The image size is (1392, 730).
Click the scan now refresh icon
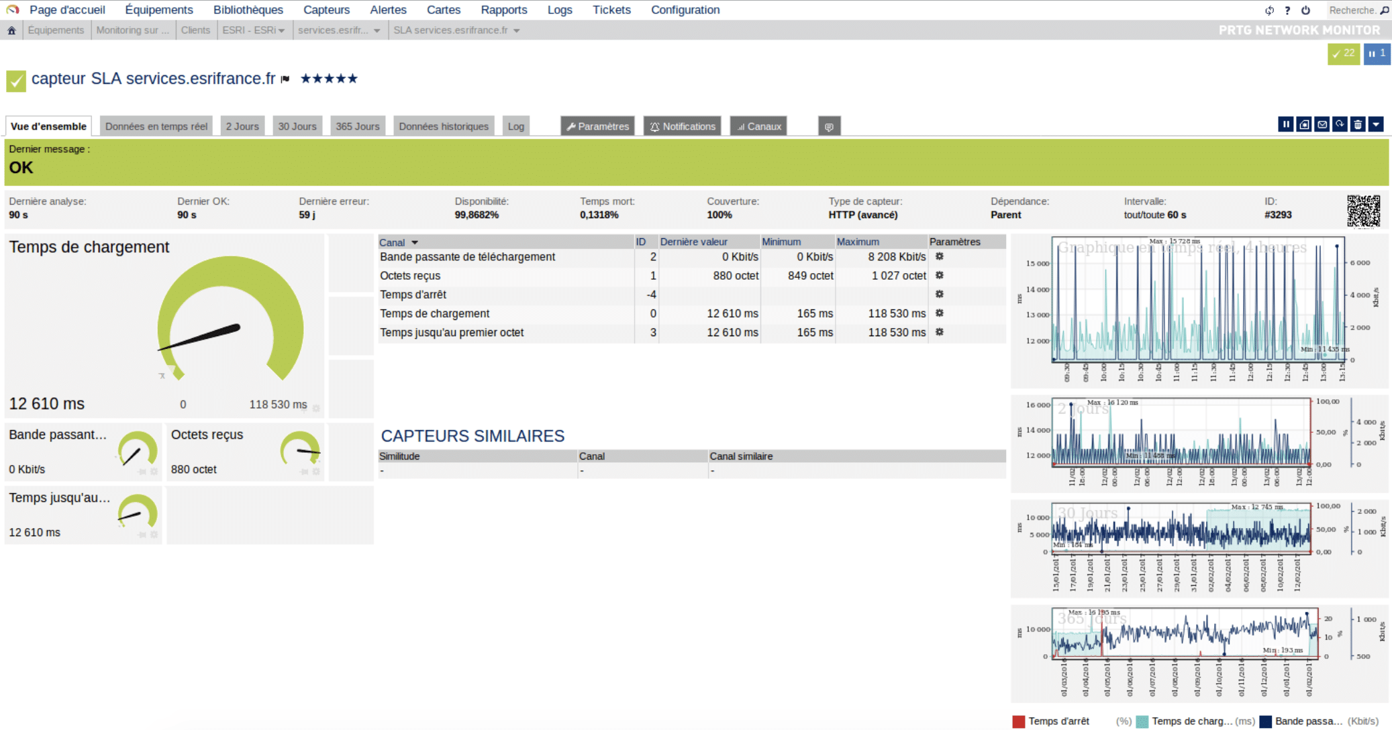1340,124
